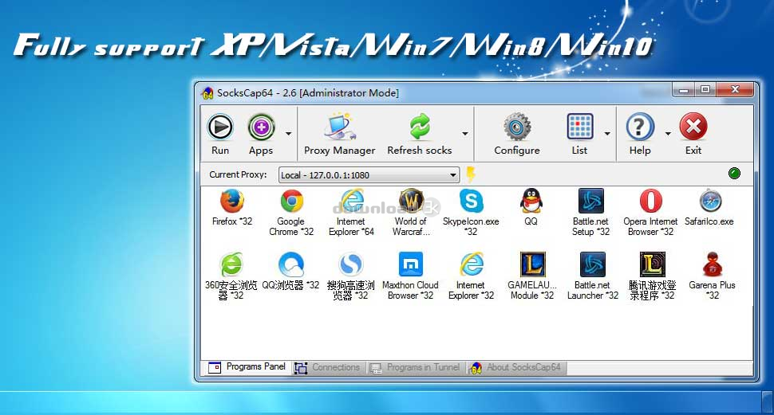Viewport: 774px width, 415px height.
Task: Expand the Apps dropdown arrow
Action: coord(288,134)
